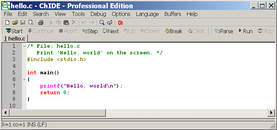Click the Clear breakpoints button
This screenshot has height=130, width=277.
[x=196, y=31]
